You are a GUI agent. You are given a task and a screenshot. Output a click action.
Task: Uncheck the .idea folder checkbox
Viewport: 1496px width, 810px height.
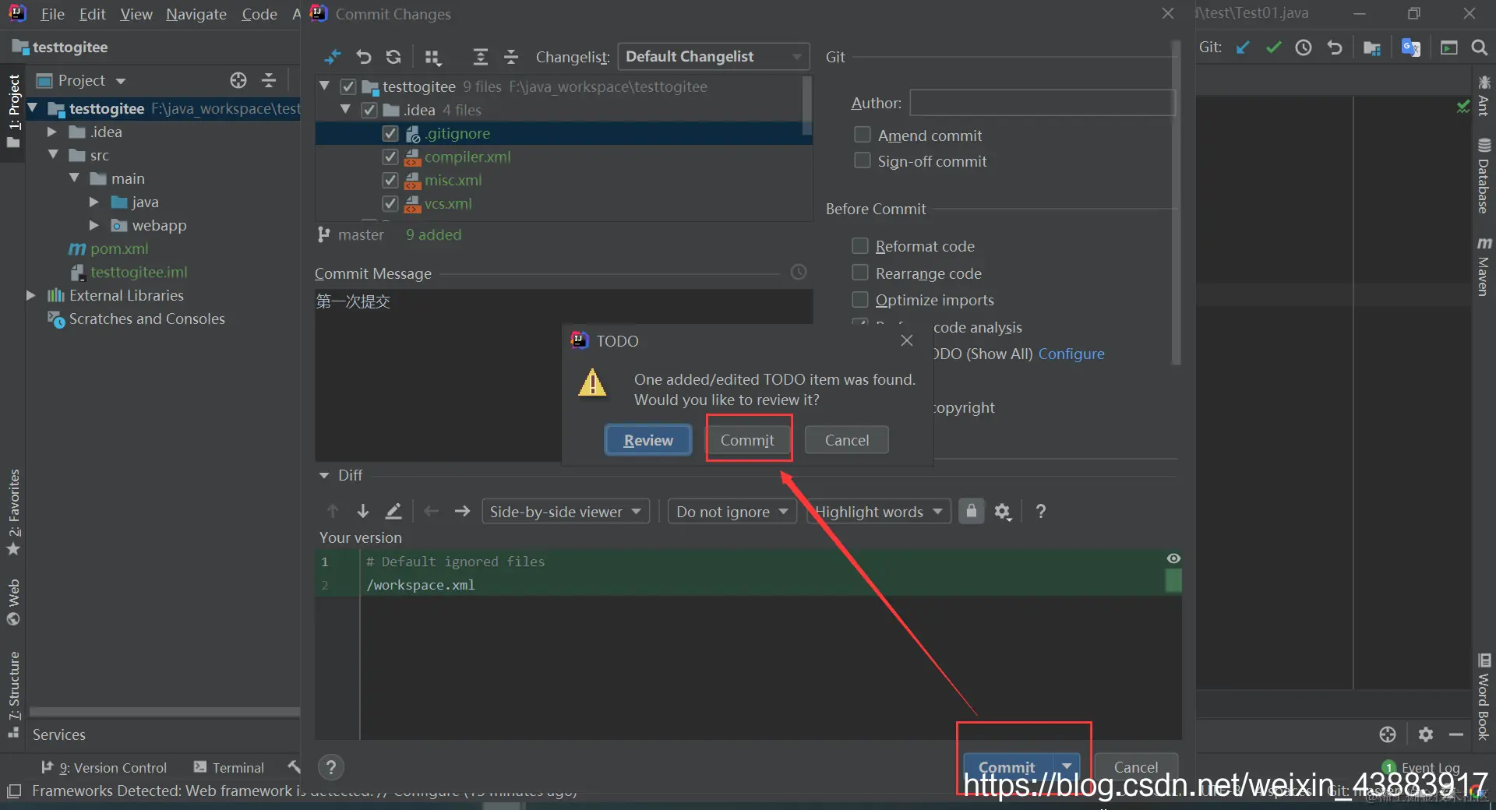pos(369,110)
